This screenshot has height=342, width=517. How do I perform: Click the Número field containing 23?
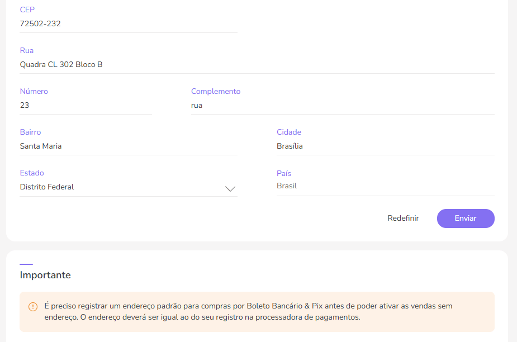point(67,105)
